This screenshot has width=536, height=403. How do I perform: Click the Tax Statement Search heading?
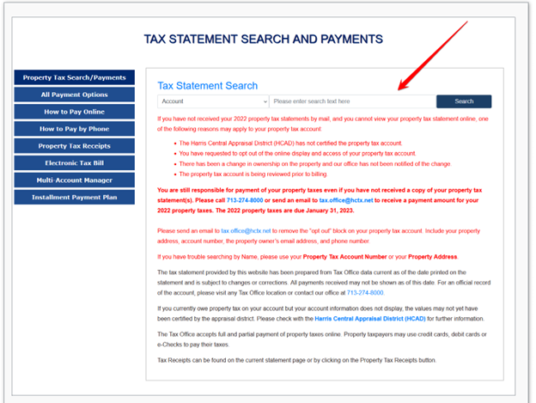(x=208, y=86)
